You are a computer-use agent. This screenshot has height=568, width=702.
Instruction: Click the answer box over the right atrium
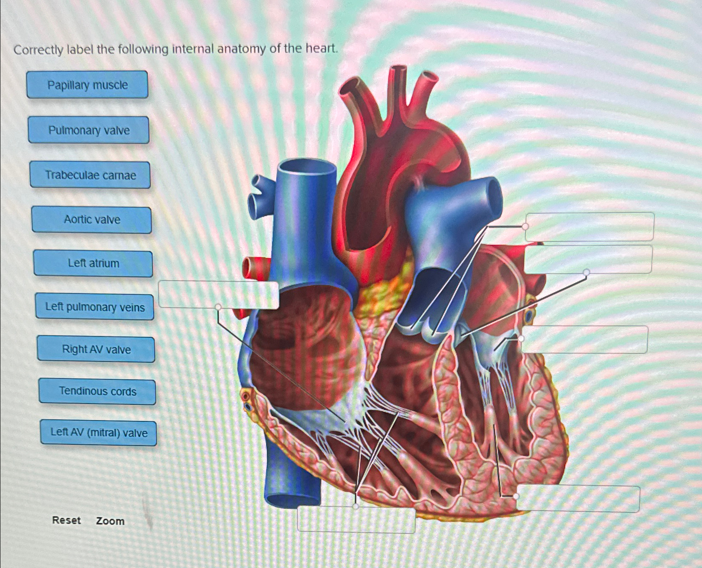(x=218, y=295)
